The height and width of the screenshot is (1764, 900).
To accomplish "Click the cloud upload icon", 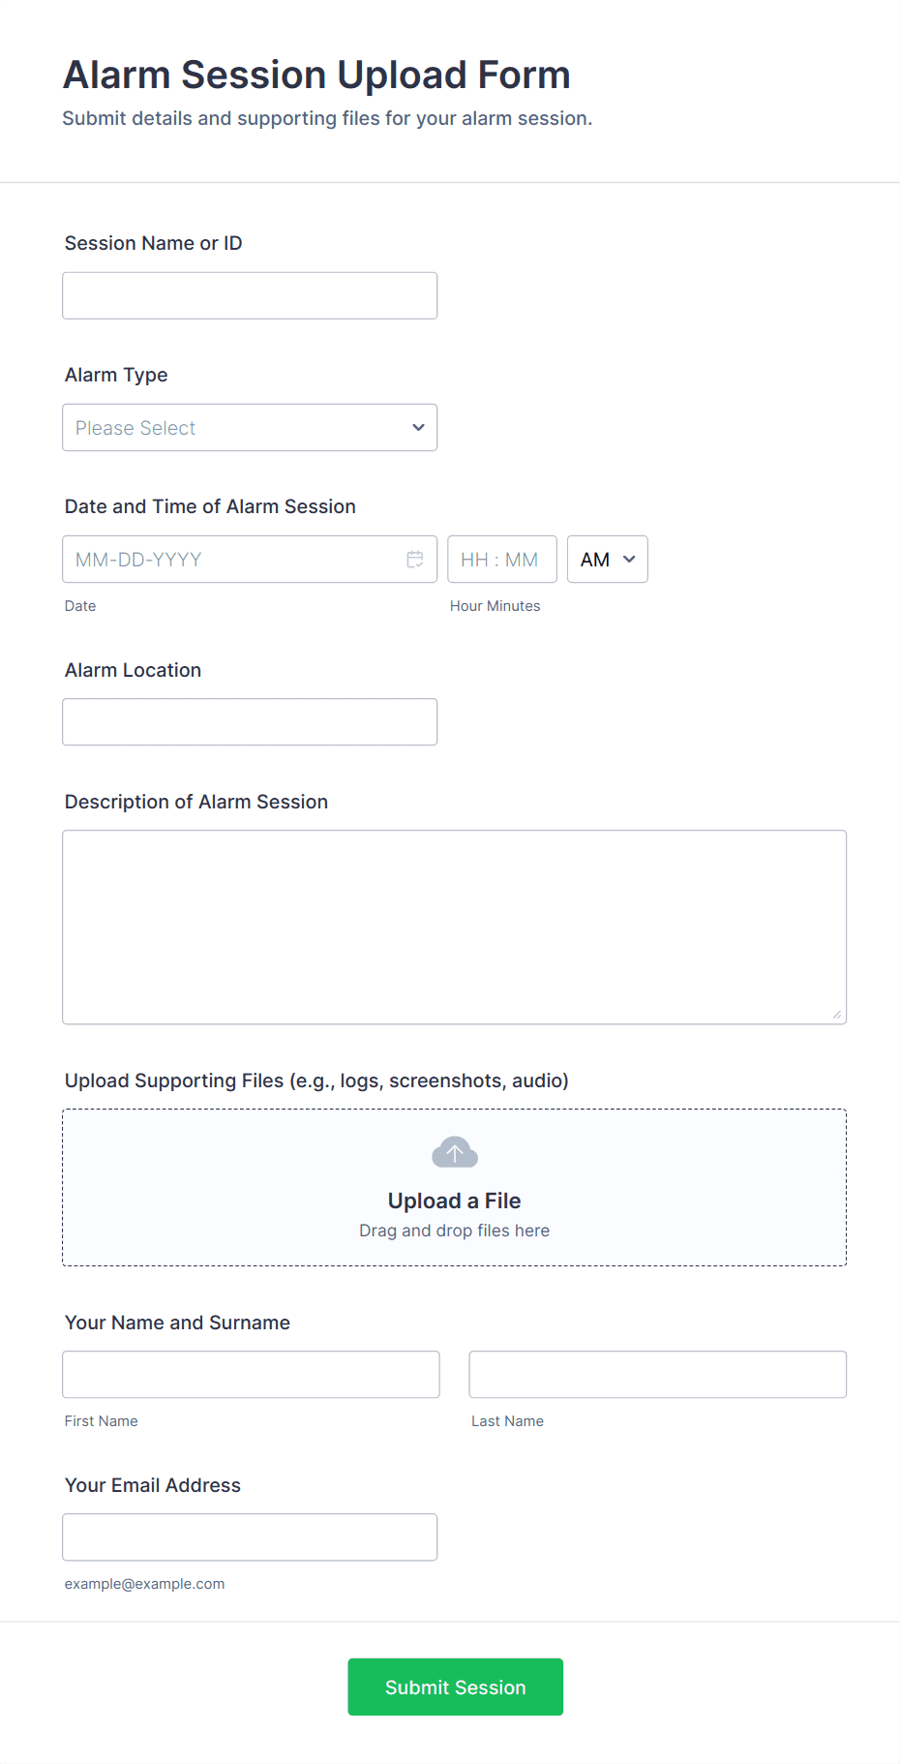I will pyautogui.click(x=455, y=1152).
